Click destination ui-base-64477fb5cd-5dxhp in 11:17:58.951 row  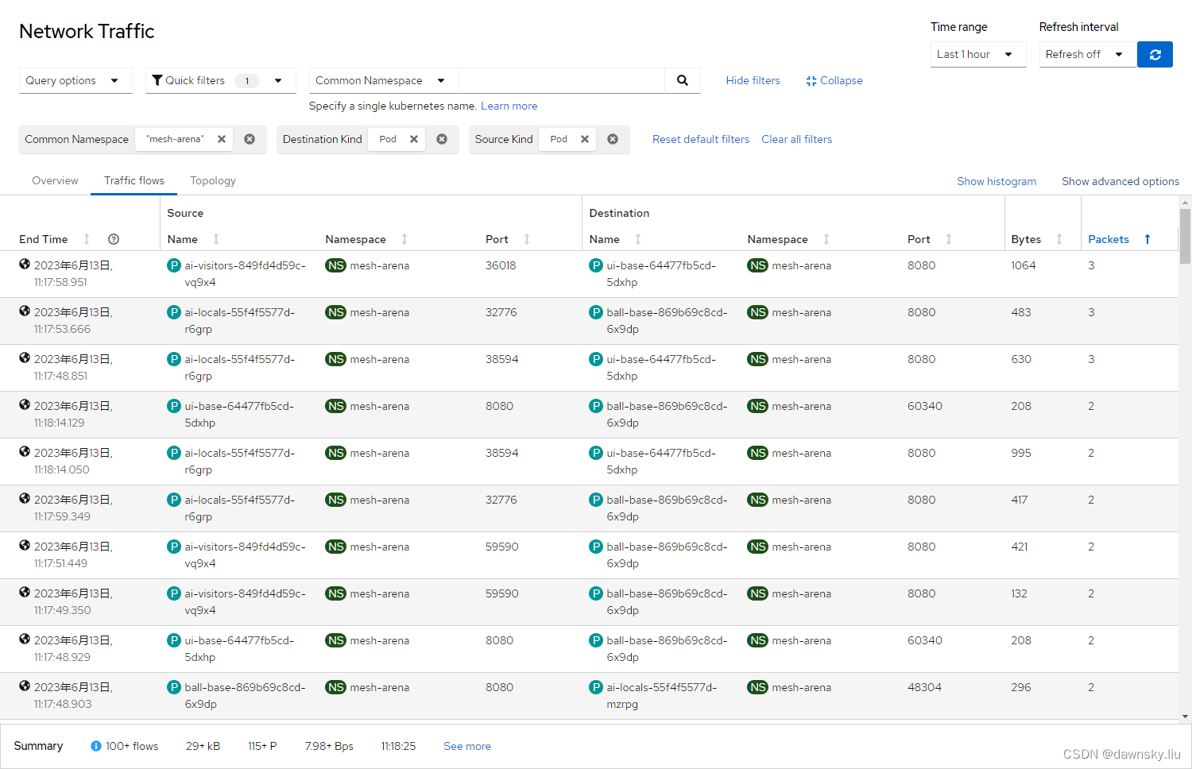(x=661, y=273)
